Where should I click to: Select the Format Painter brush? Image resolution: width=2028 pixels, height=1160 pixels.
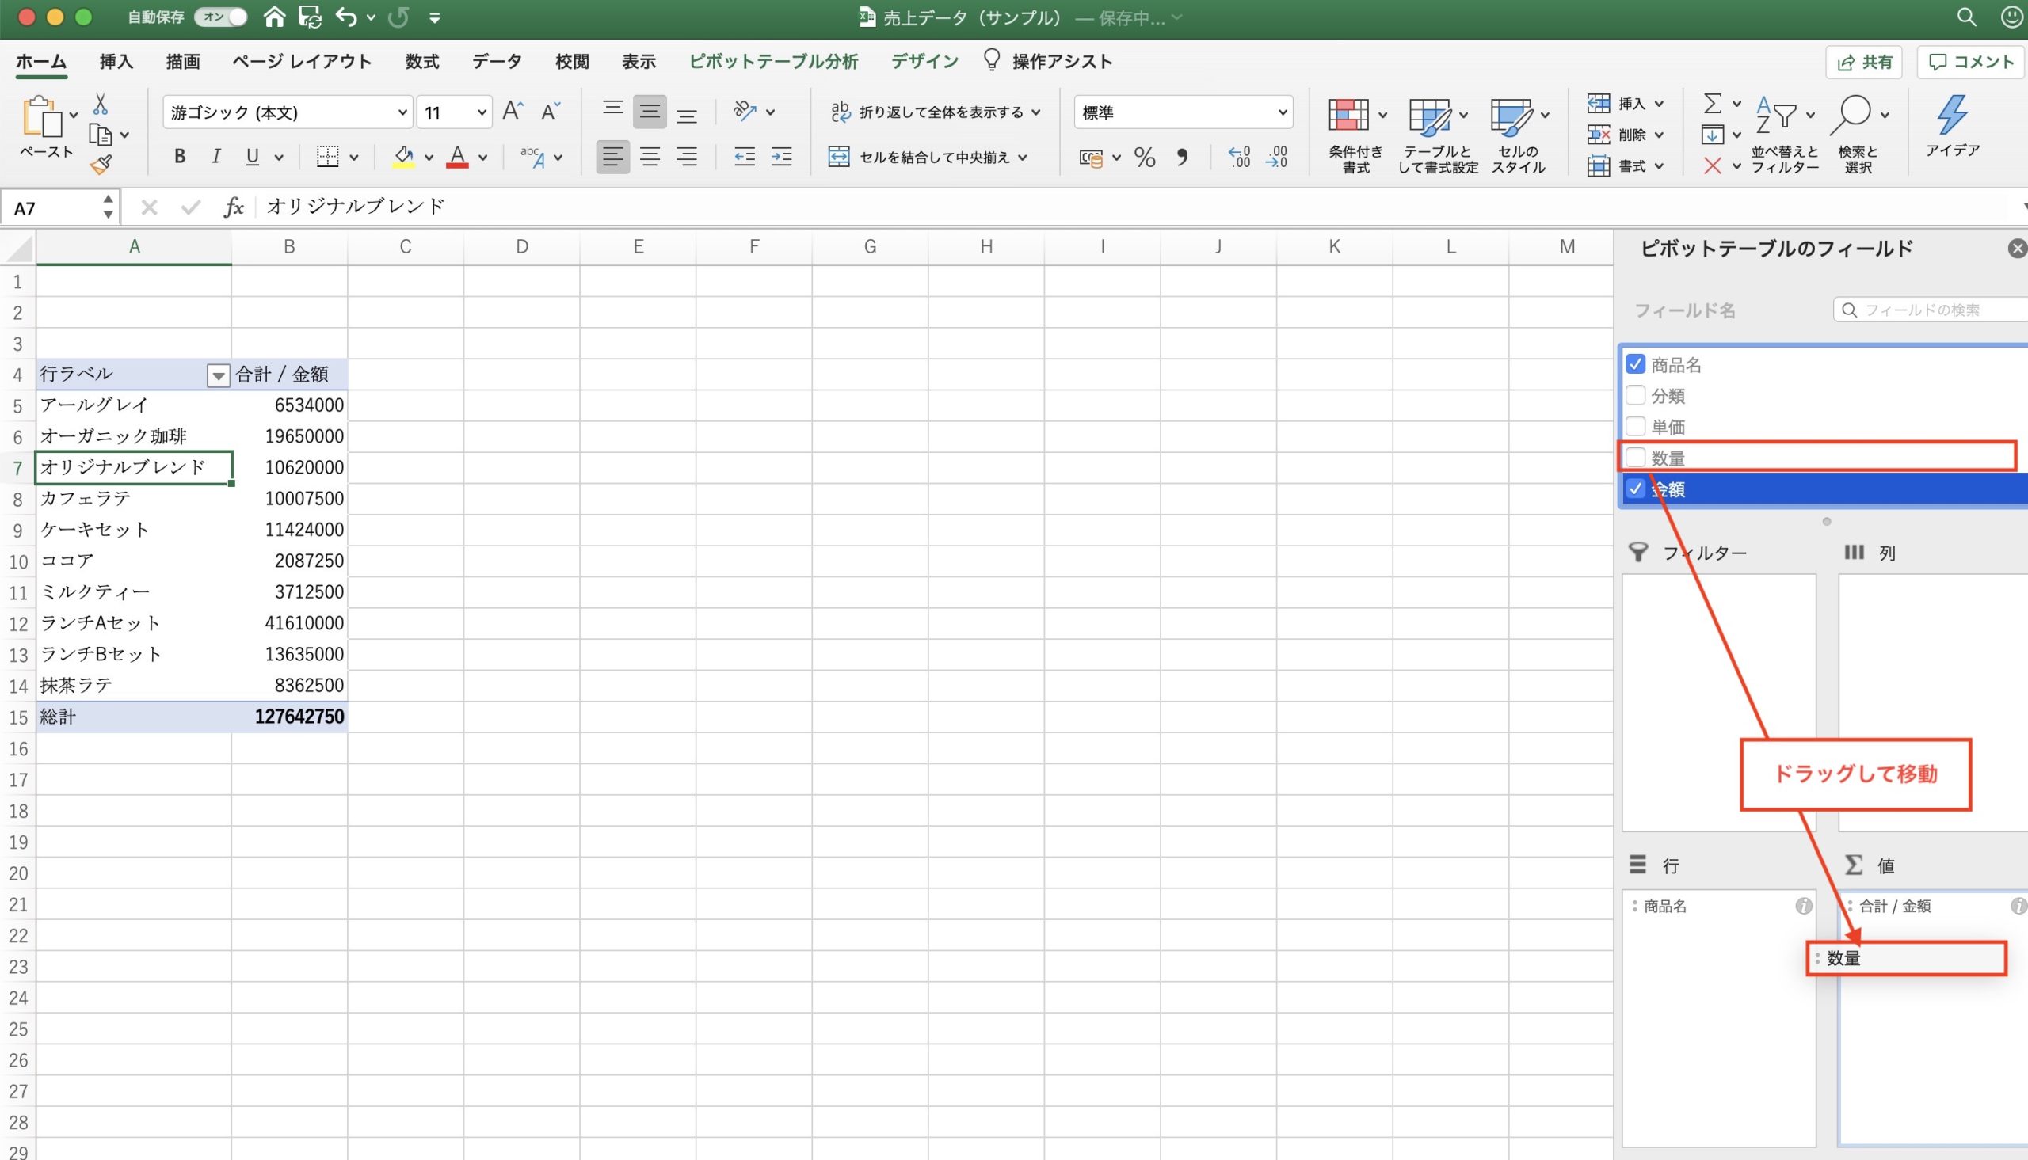pyautogui.click(x=101, y=165)
